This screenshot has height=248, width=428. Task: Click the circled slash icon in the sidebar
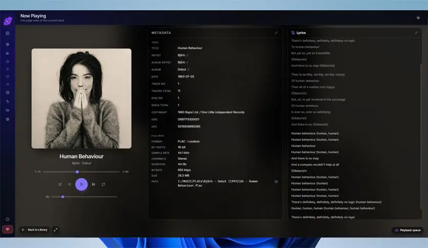[8, 93]
